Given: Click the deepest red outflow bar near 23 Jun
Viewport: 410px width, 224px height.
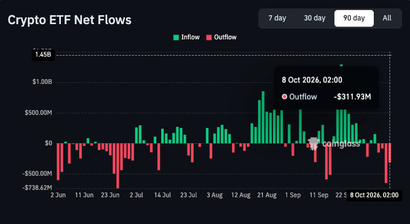Looking at the screenshot, I should click(118, 166).
